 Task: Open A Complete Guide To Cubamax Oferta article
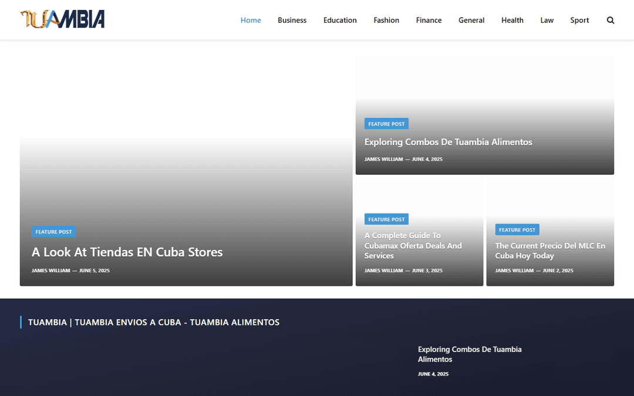413,246
